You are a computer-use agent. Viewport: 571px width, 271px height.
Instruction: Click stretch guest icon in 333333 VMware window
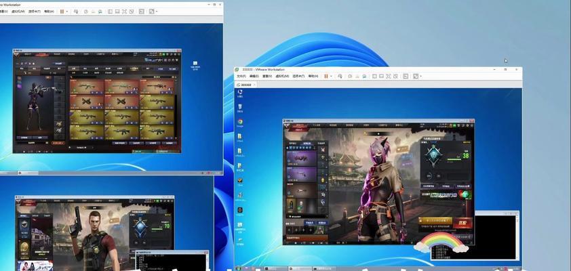tap(416, 76)
